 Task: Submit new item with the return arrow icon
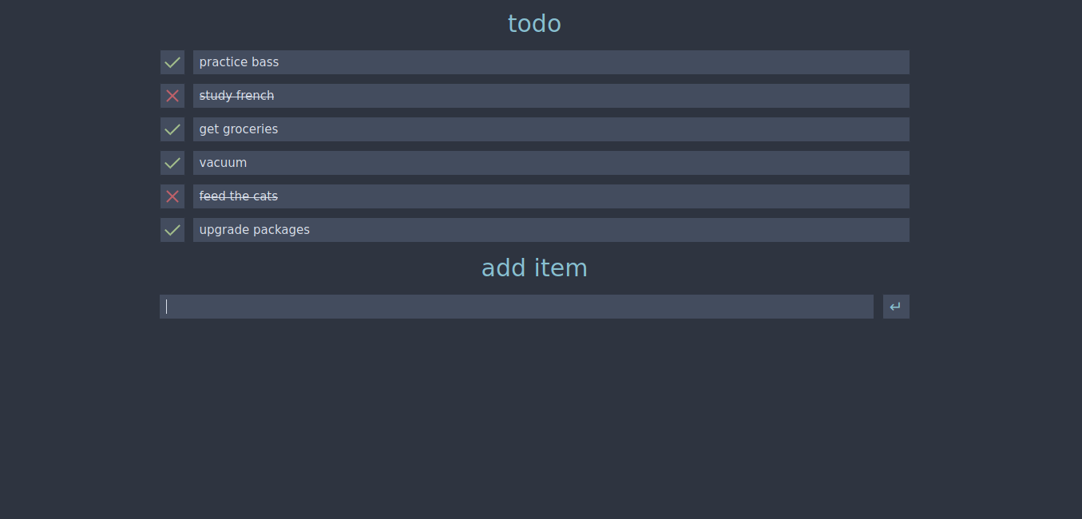[896, 307]
